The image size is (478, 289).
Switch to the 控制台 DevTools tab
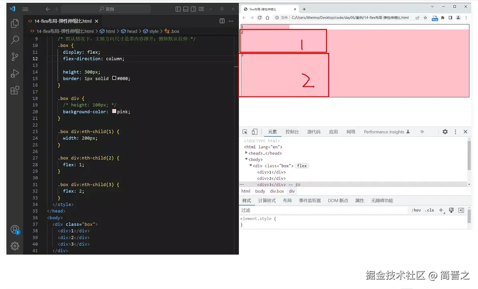292,132
